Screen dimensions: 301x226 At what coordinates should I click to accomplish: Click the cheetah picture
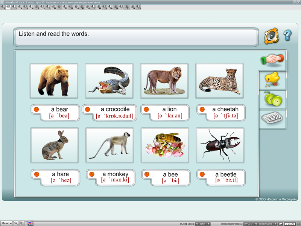[219, 81]
